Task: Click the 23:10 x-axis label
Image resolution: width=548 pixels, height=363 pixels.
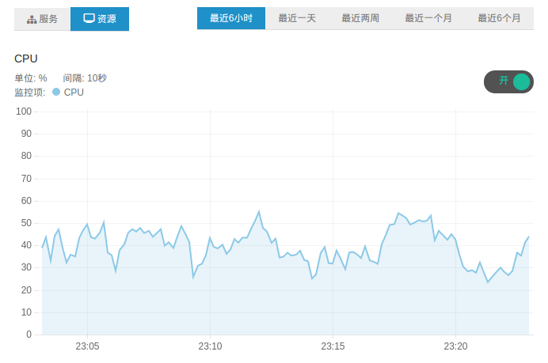Action: point(210,346)
